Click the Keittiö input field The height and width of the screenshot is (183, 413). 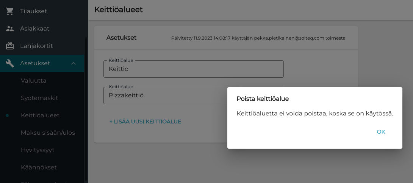click(193, 69)
